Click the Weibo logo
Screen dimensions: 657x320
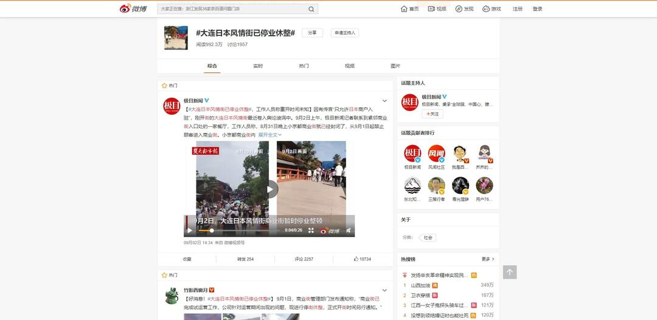(x=133, y=9)
